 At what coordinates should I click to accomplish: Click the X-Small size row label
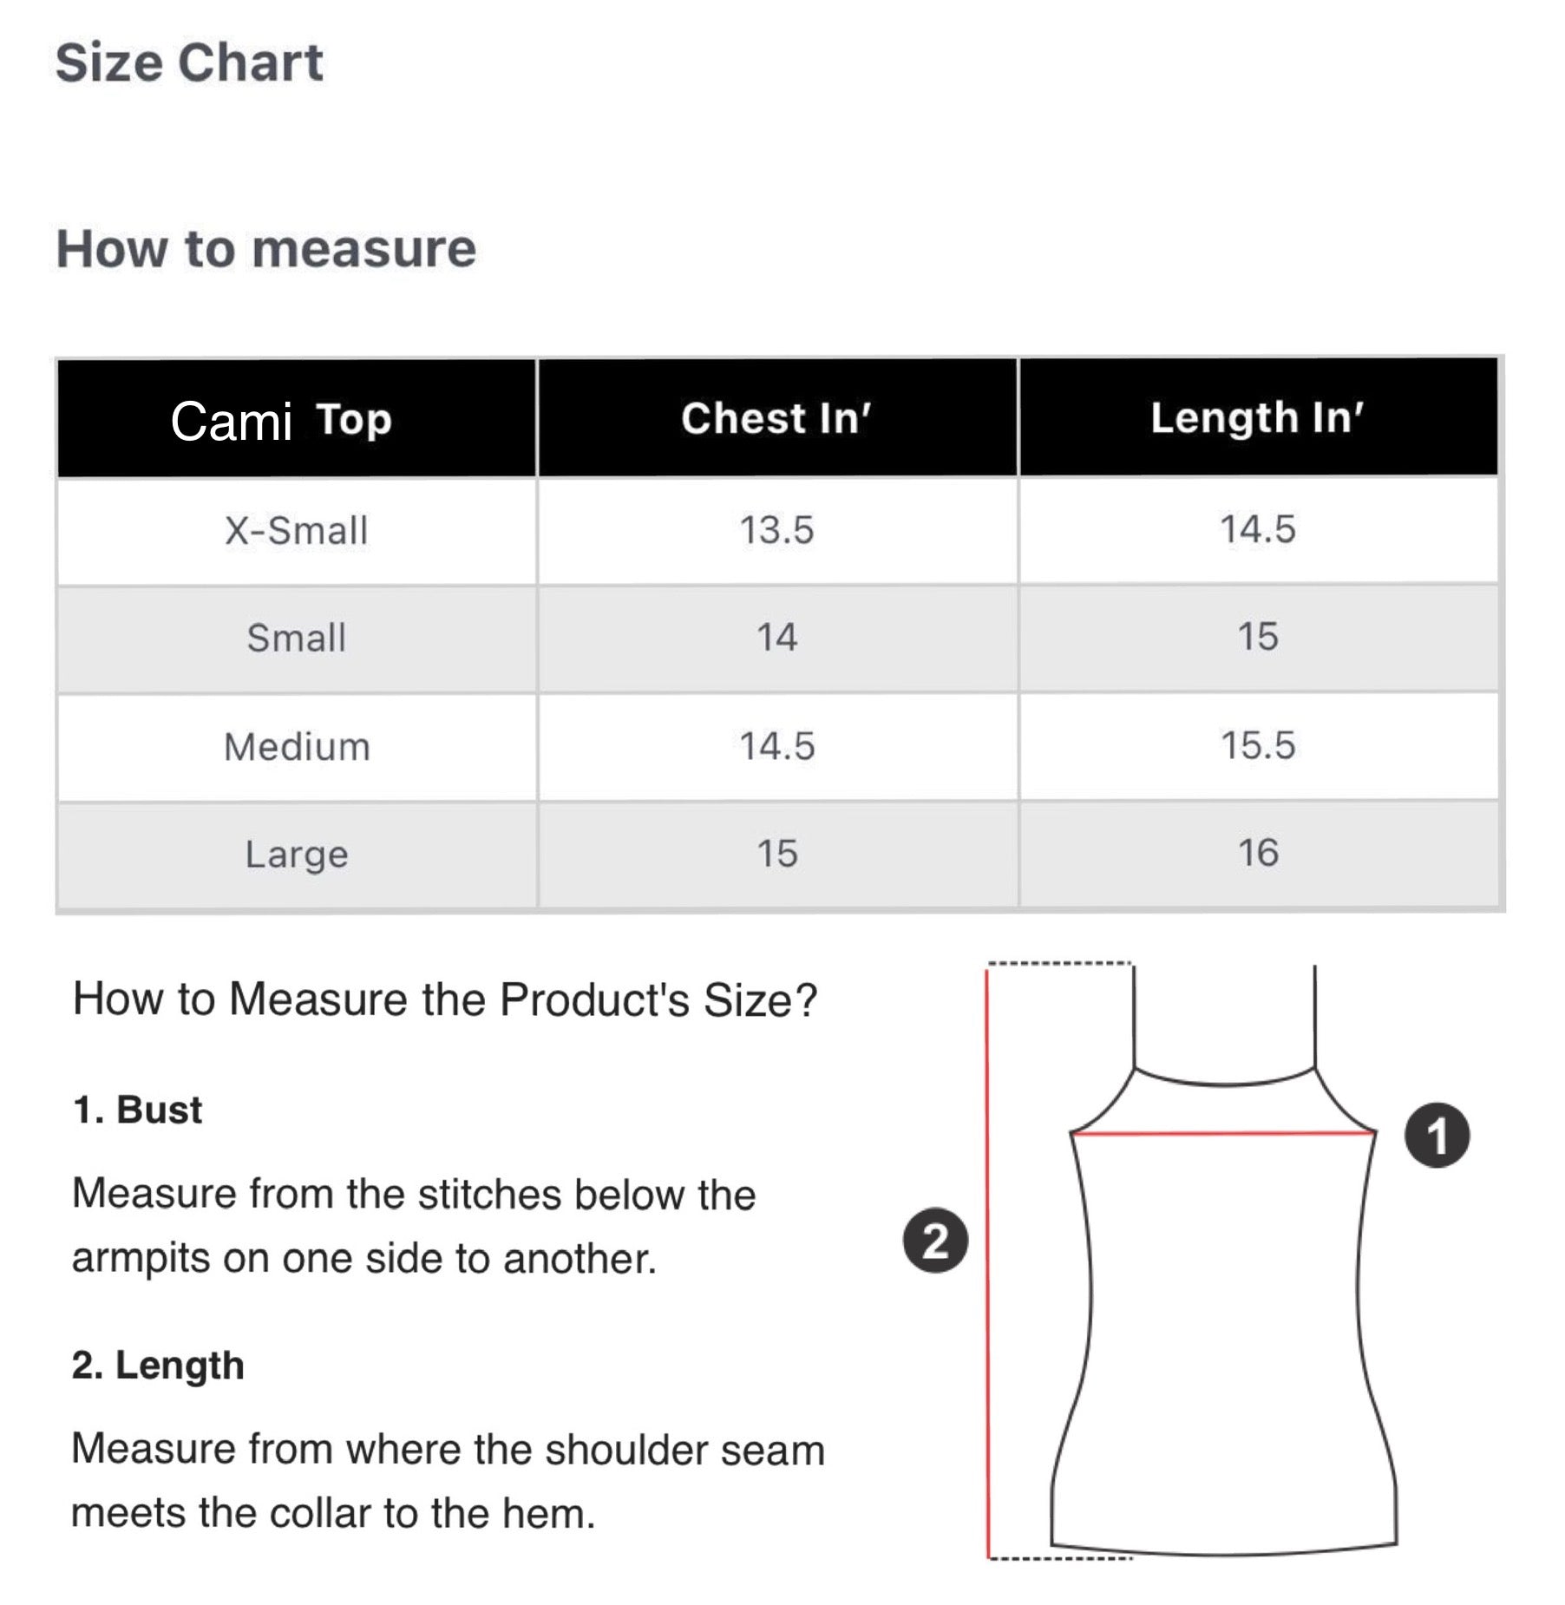tap(297, 530)
